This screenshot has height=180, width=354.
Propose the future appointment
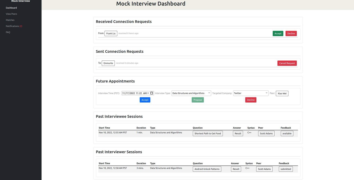(x=197, y=100)
